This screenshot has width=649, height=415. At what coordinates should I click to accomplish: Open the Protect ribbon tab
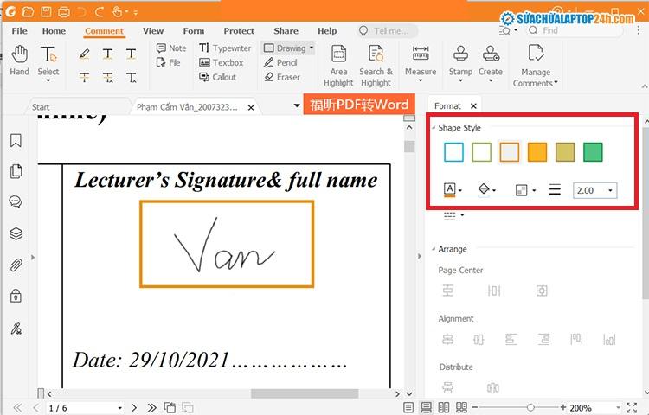point(239,31)
